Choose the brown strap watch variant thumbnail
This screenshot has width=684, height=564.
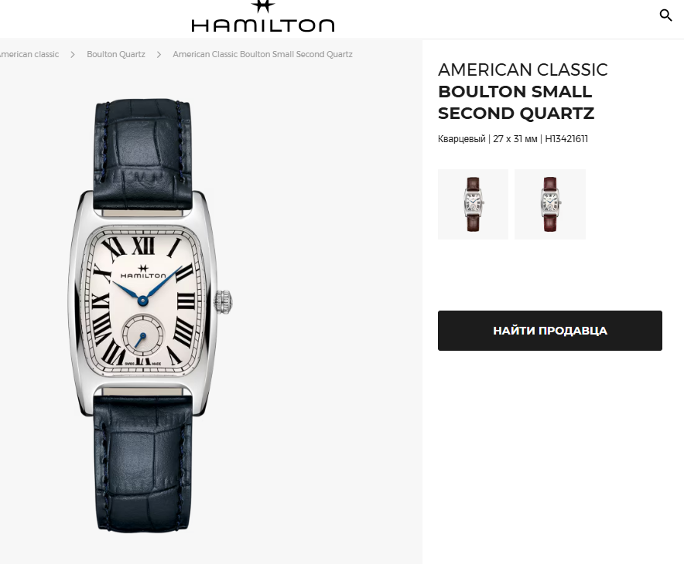473,204
